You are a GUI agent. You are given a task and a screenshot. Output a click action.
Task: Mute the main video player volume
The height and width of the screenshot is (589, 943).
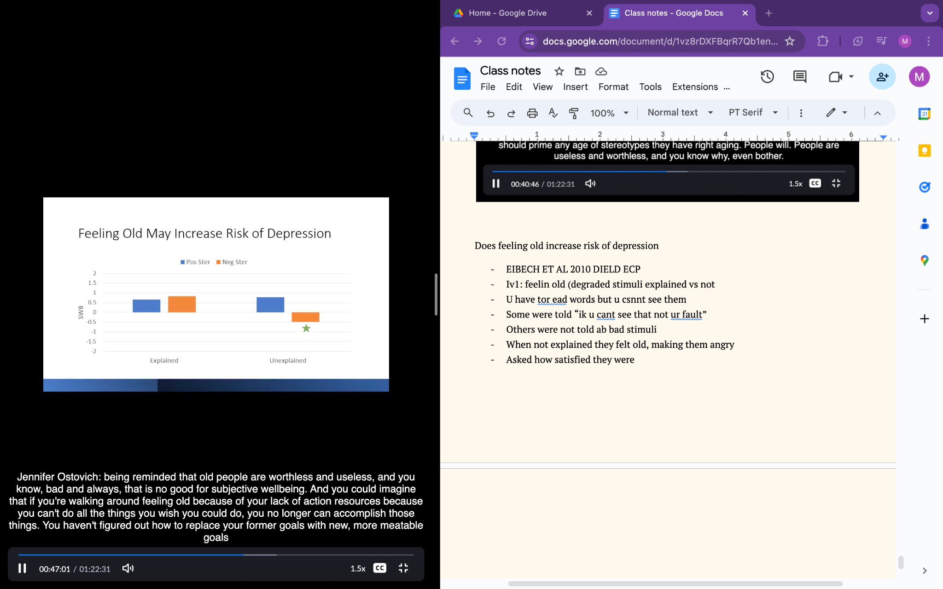point(128,568)
